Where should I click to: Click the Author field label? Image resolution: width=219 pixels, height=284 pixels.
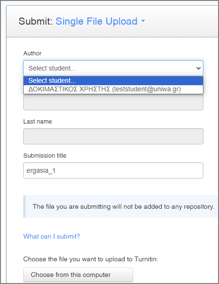click(32, 53)
